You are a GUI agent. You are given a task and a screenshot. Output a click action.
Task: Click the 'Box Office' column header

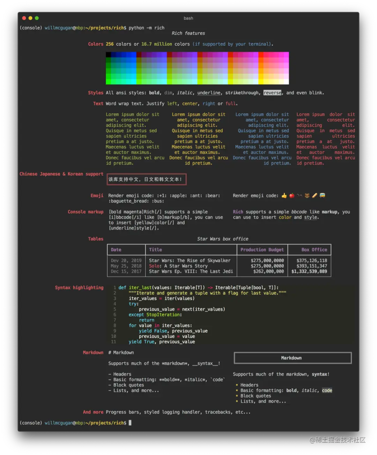315,250
